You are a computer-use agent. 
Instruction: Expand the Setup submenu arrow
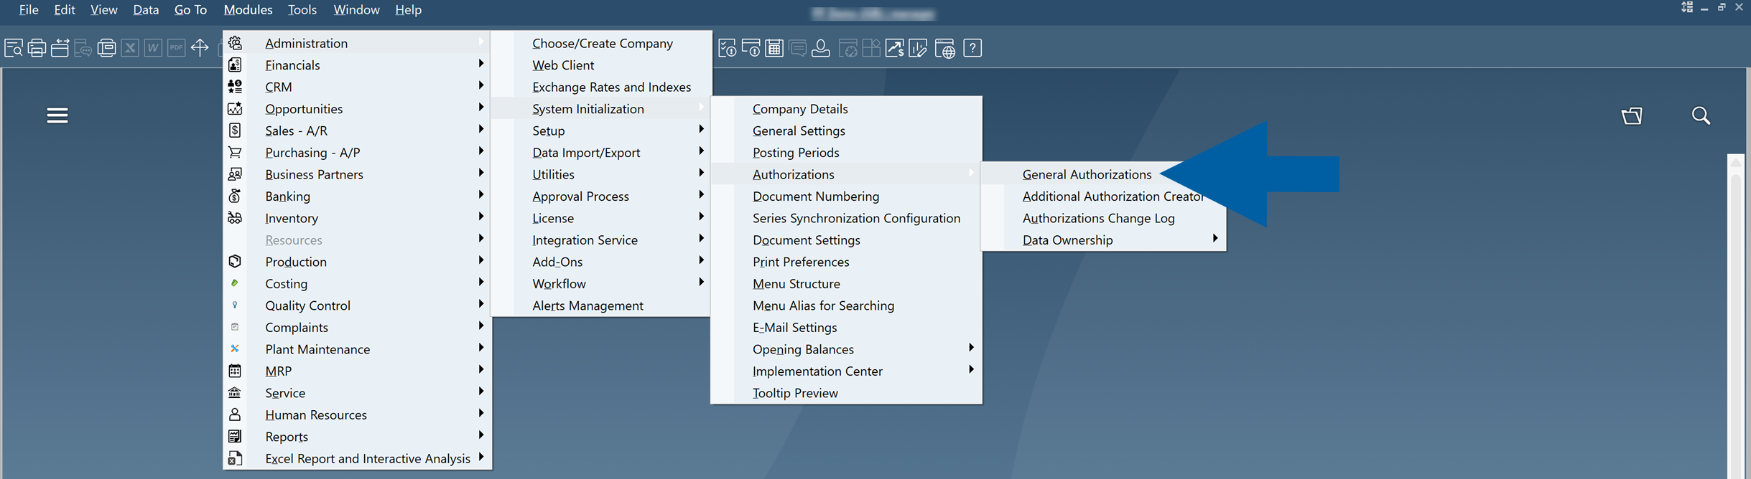701,129
